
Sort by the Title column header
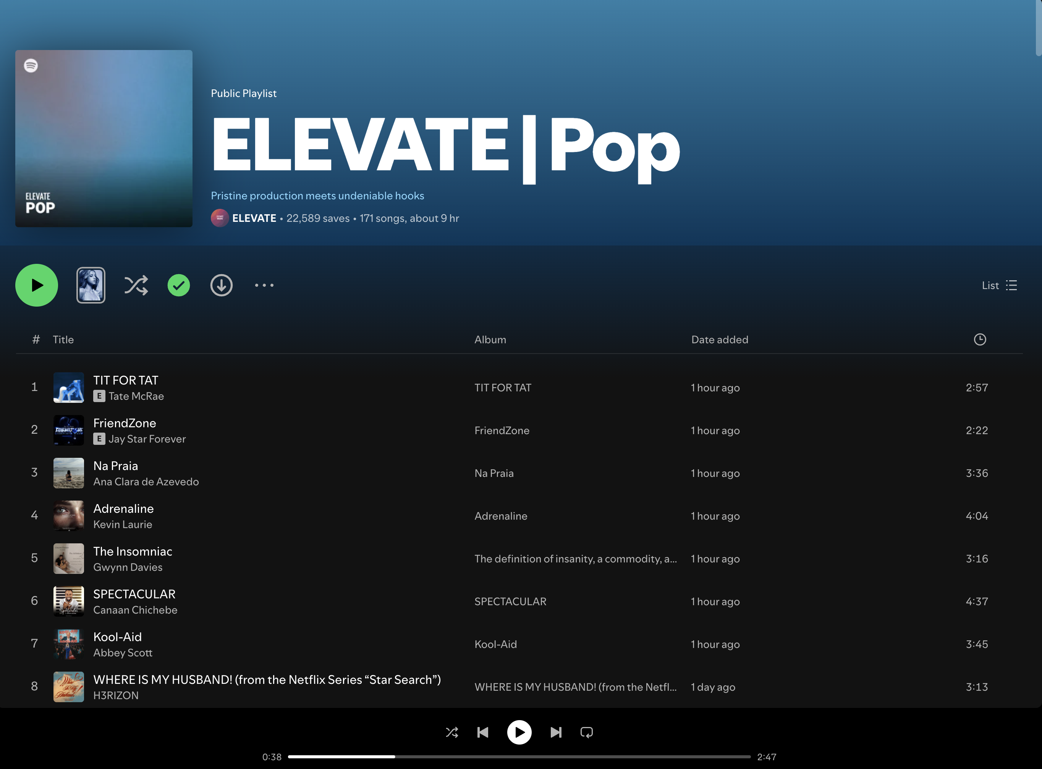point(63,340)
